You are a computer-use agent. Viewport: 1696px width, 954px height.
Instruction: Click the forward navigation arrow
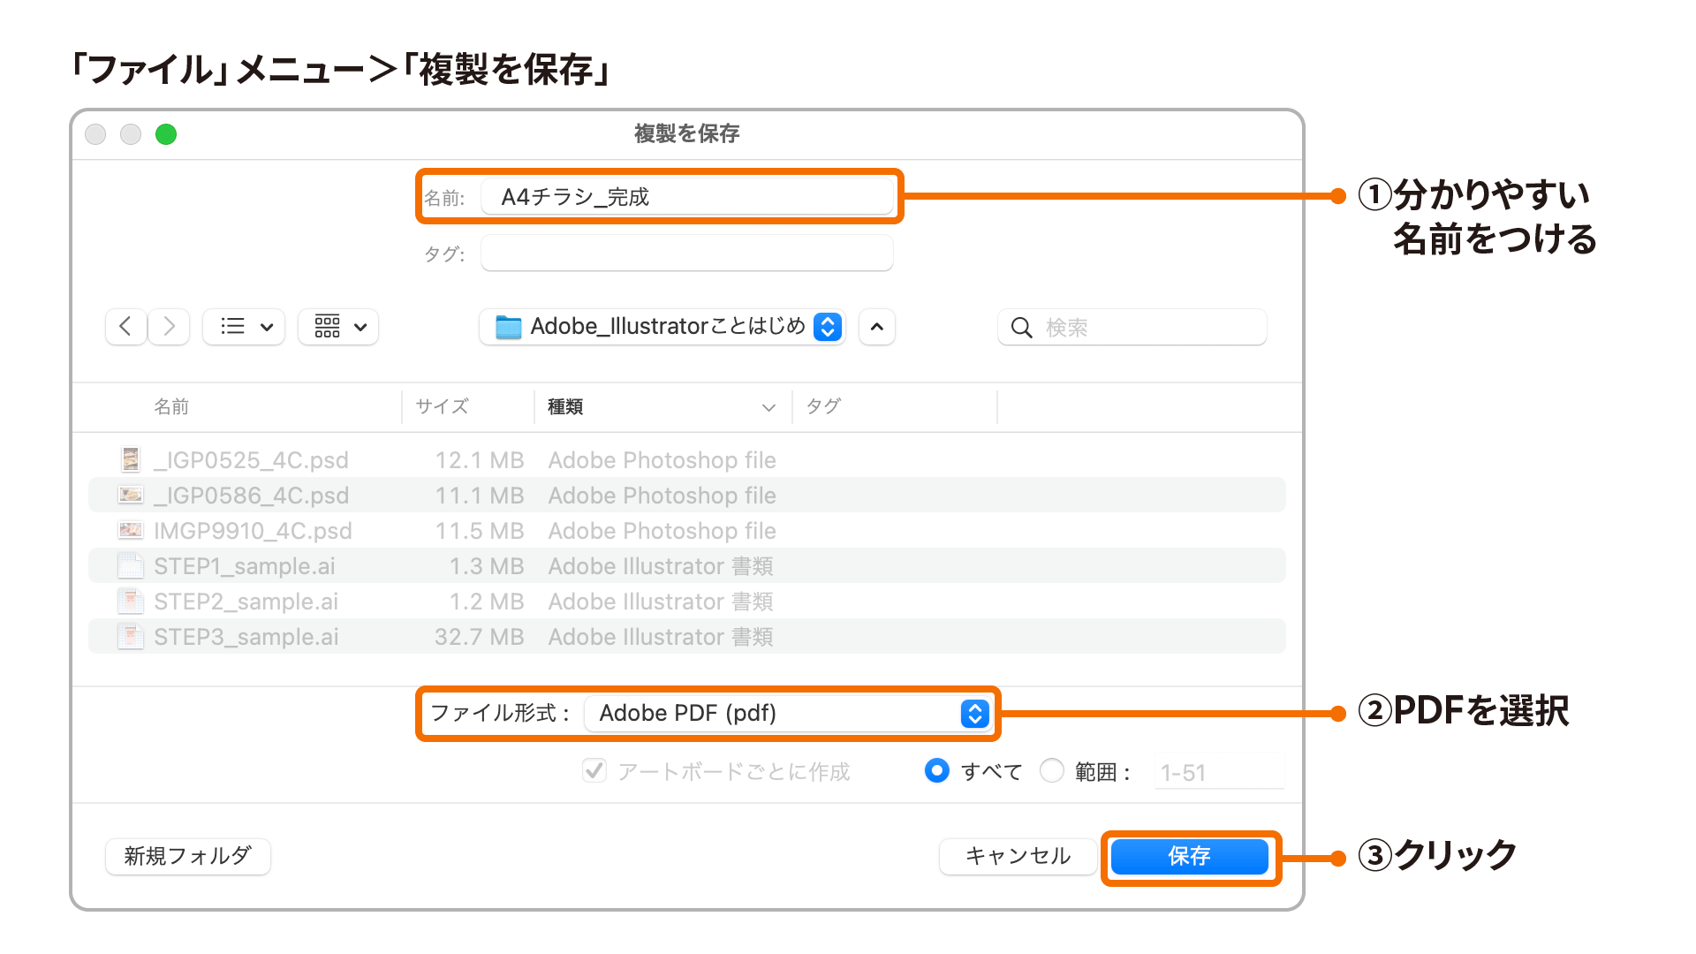(x=169, y=327)
